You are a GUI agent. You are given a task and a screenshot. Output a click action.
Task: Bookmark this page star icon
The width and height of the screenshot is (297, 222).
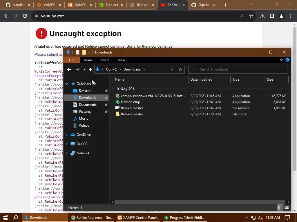[x=251, y=16]
